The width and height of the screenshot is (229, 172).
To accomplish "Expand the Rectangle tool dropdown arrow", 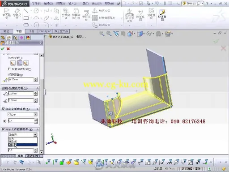I will coord(31,18).
